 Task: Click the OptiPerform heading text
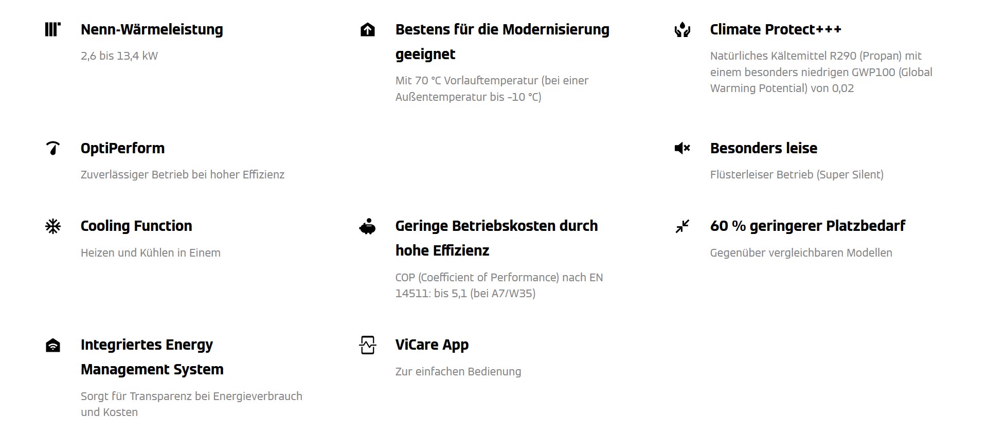[122, 149]
